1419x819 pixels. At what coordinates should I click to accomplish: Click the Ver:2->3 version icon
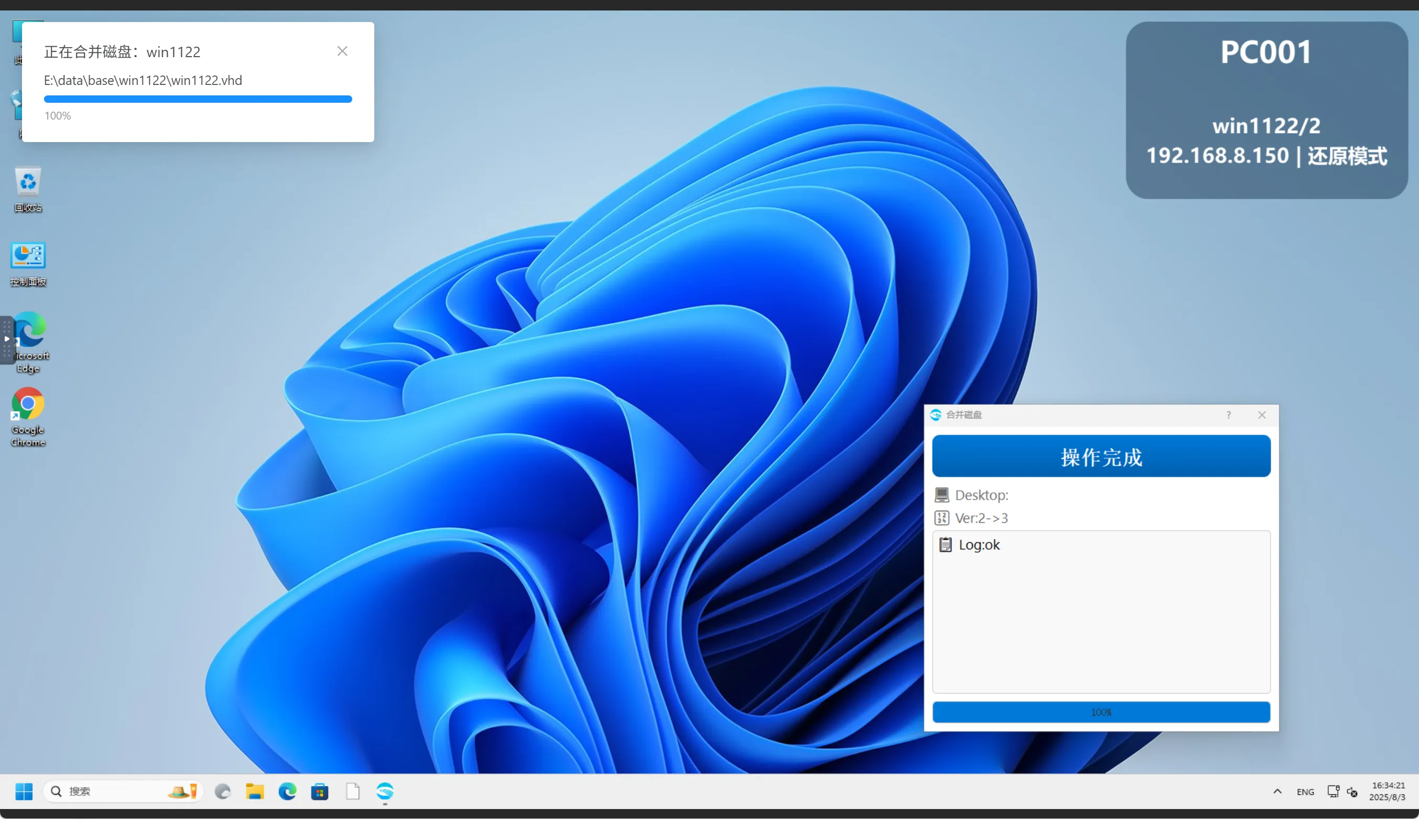point(941,518)
